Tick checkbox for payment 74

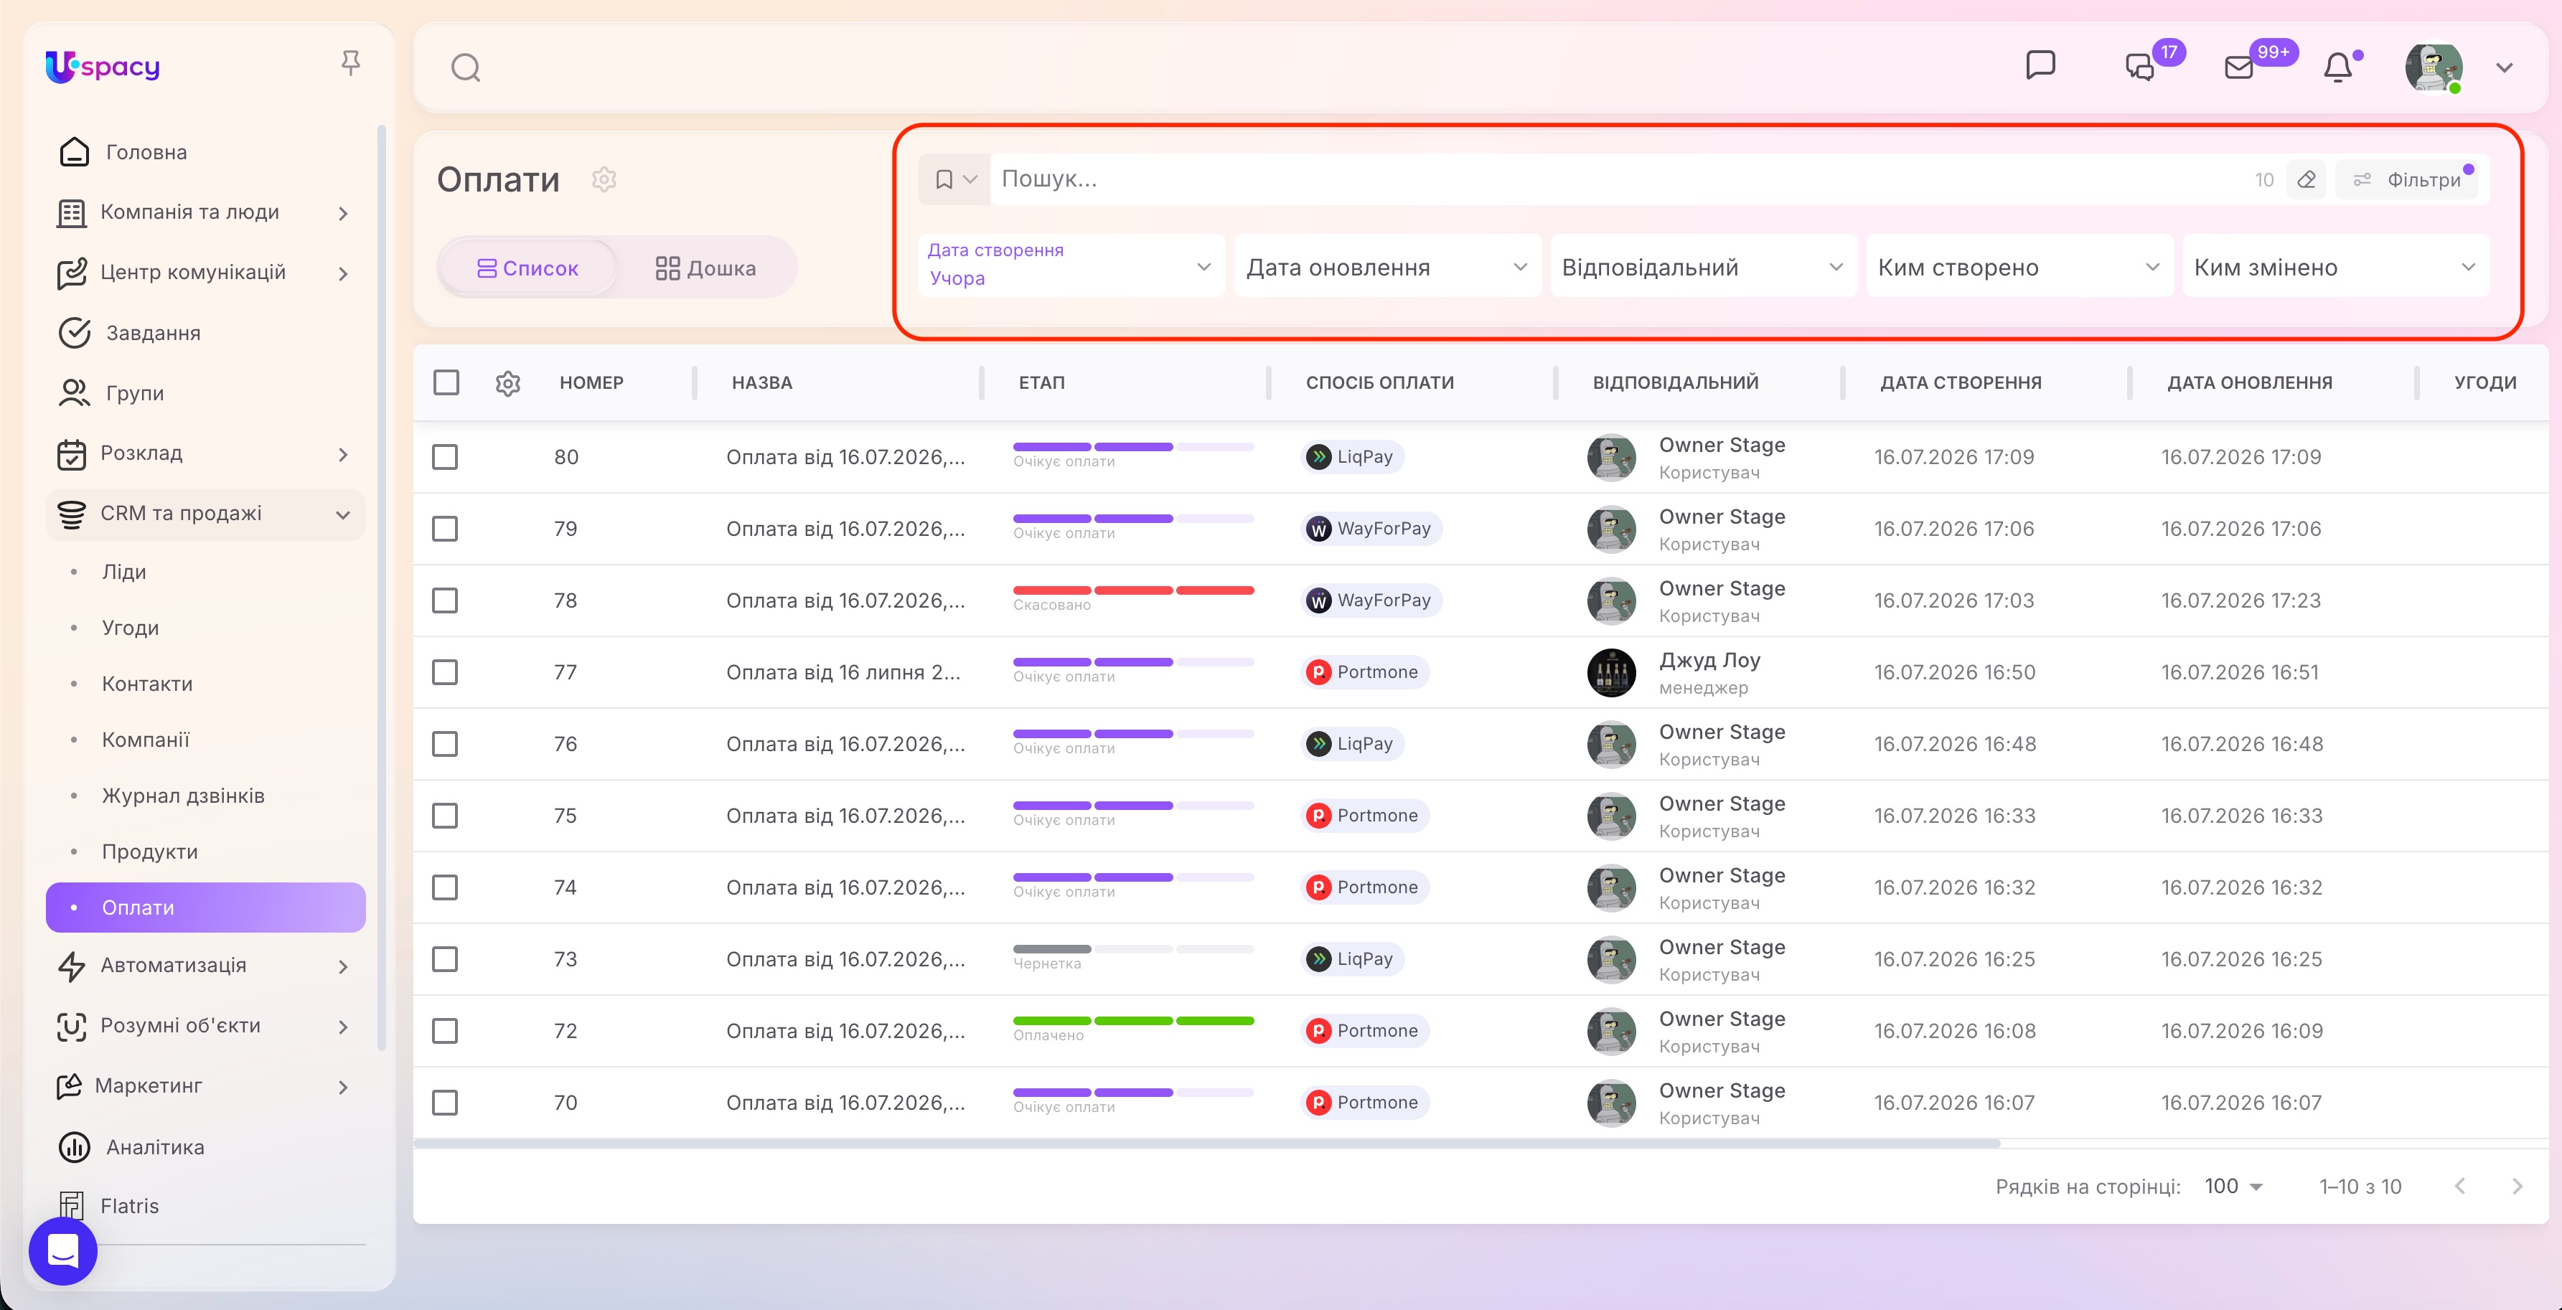point(444,887)
